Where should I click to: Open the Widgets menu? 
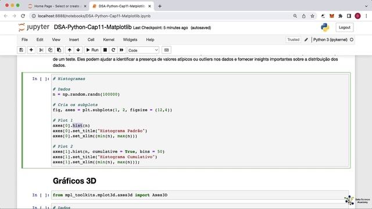click(x=130, y=39)
